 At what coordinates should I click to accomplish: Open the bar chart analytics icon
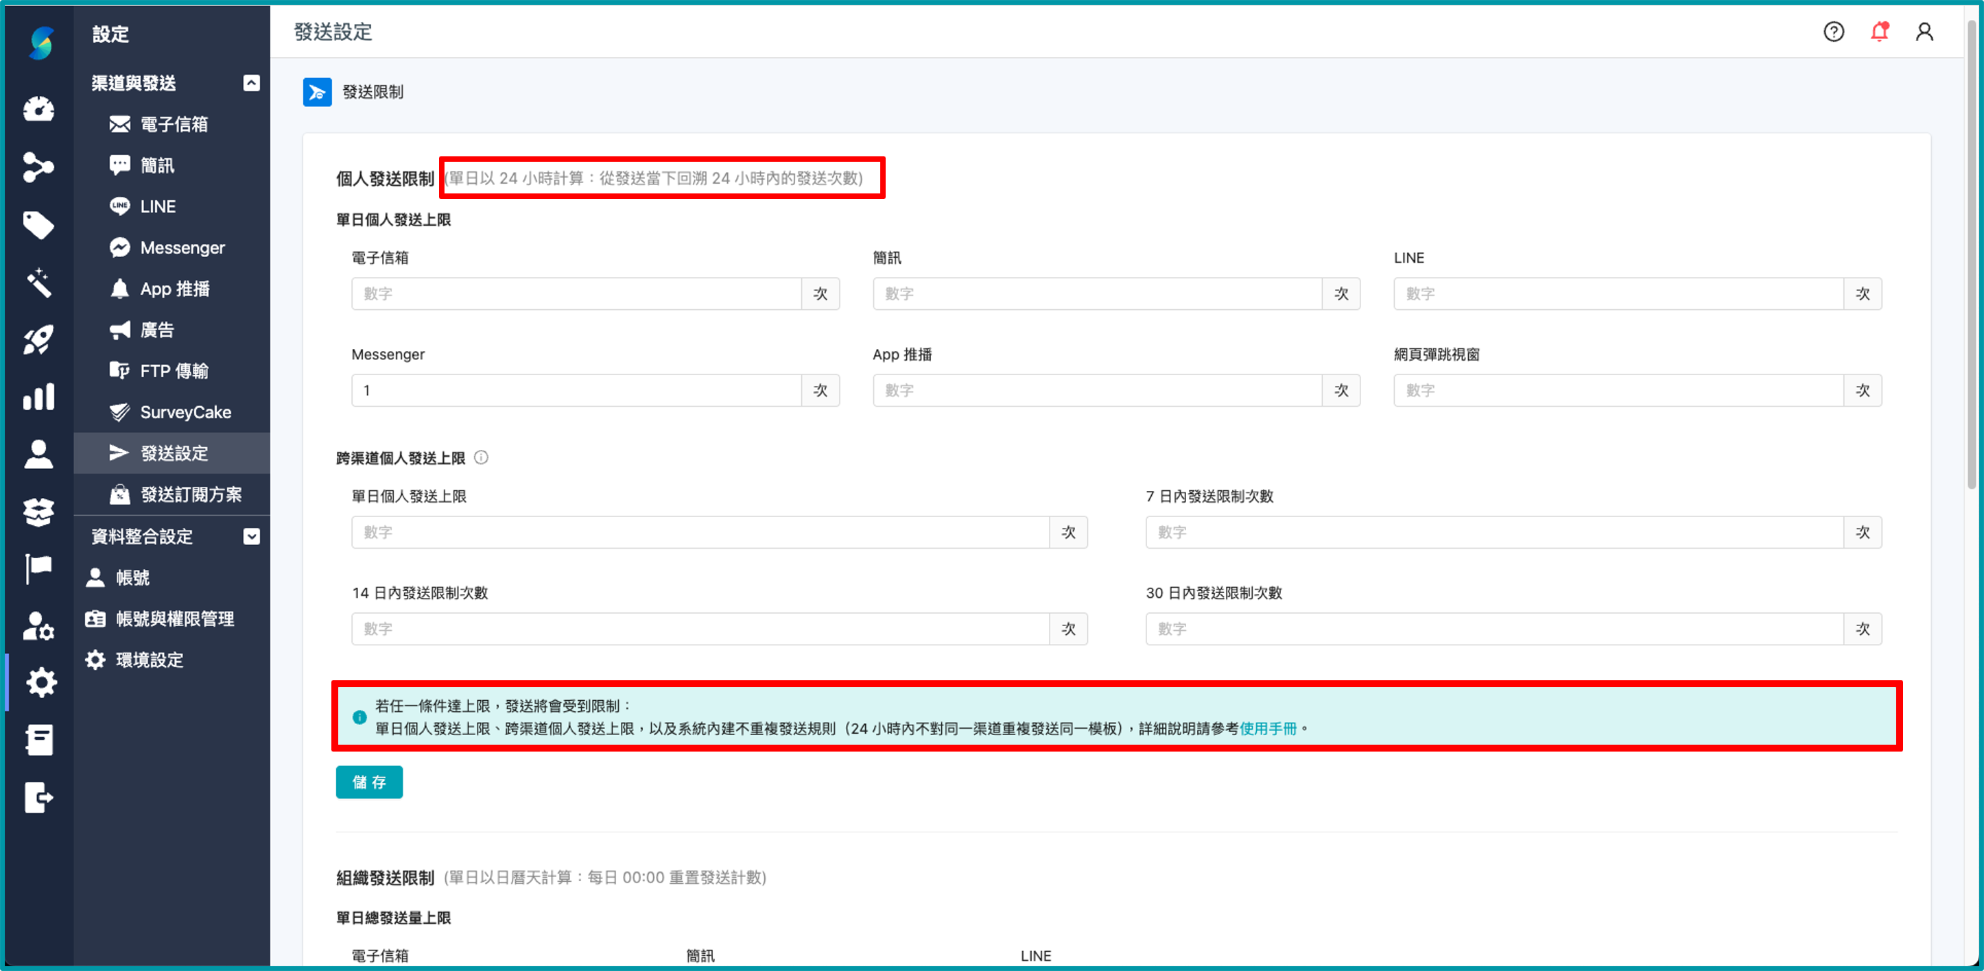pos(38,396)
